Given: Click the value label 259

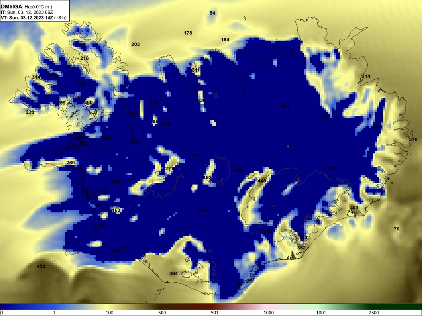Looking at the screenshot, I should (61, 103).
